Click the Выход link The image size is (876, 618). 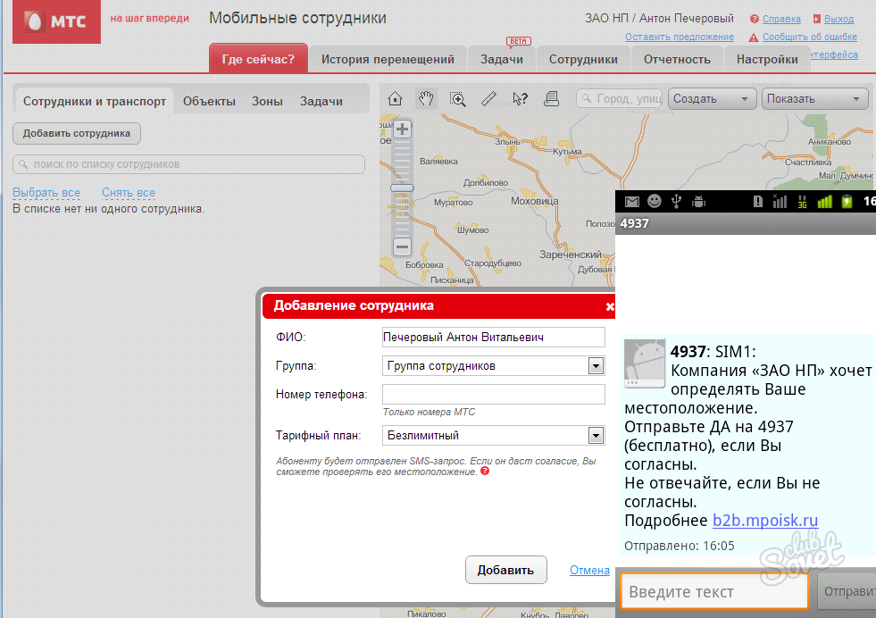(839, 19)
